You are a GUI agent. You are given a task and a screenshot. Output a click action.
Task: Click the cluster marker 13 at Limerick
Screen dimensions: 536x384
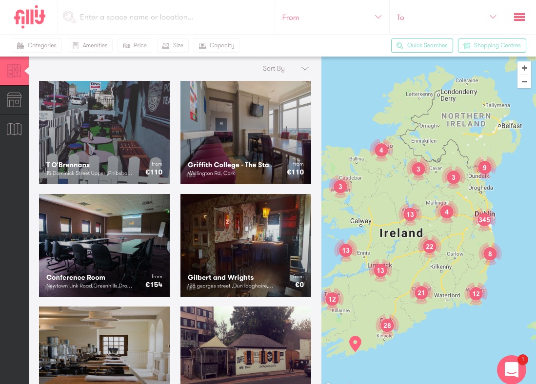380,270
